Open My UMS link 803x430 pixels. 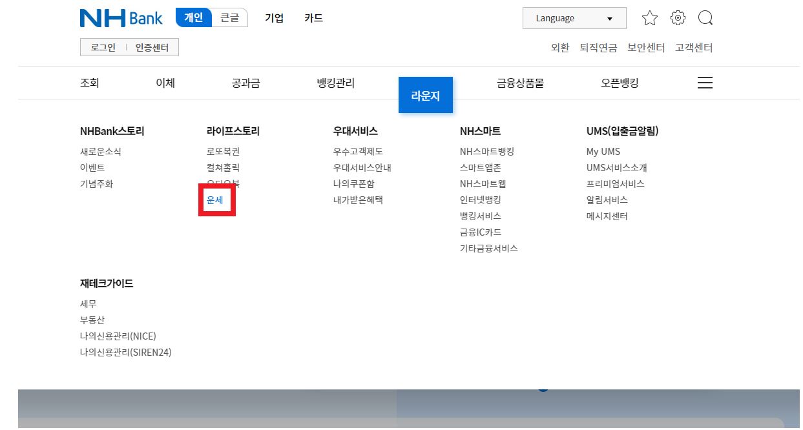603,152
